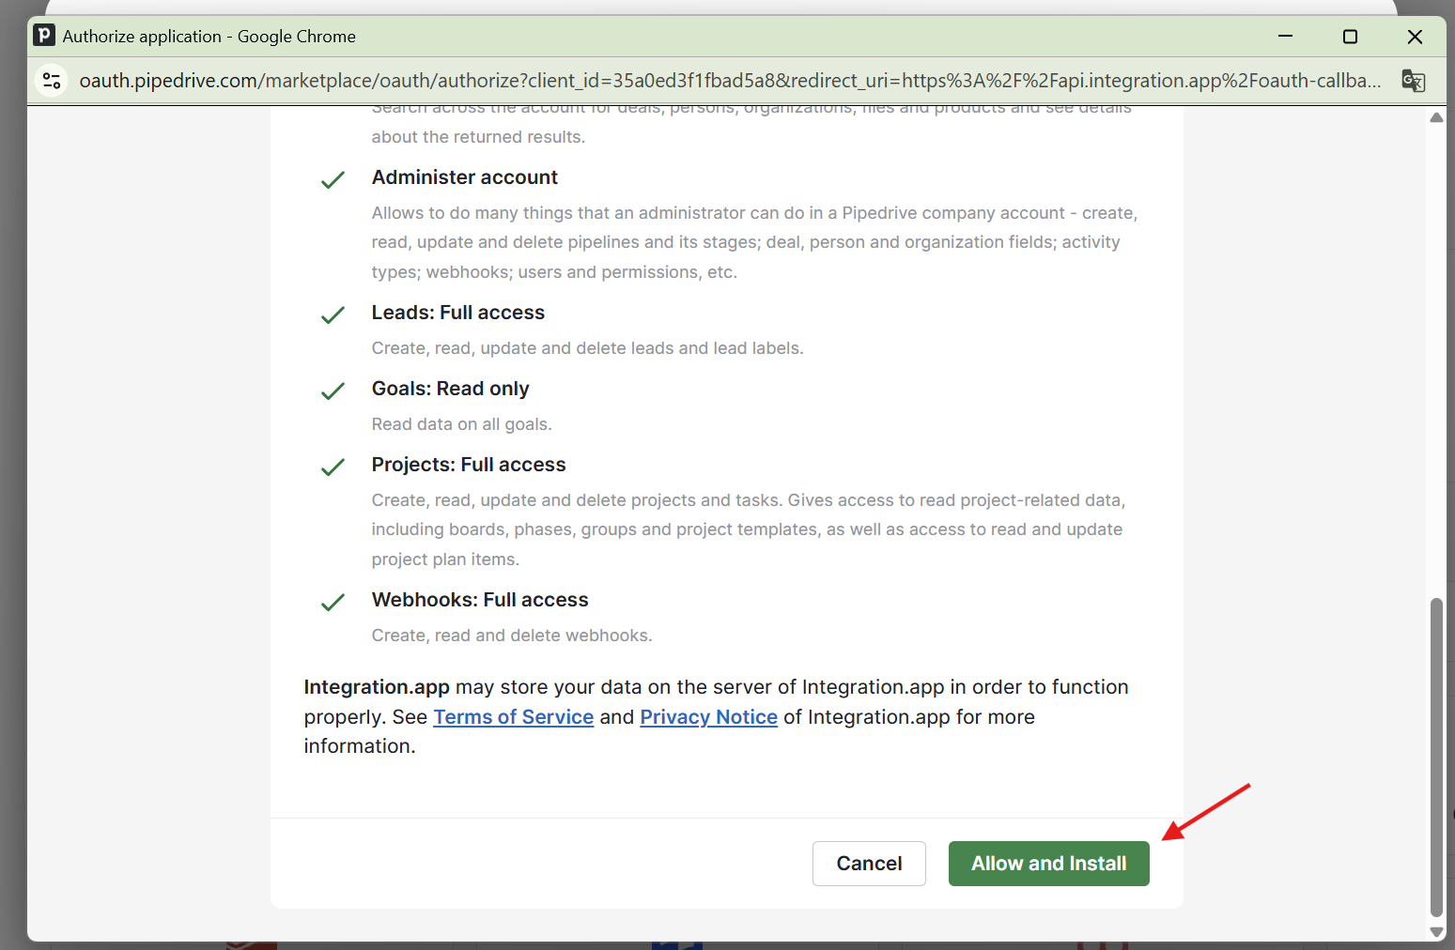
Task: Click the green Allow and Install button
Action: click(1048, 864)
